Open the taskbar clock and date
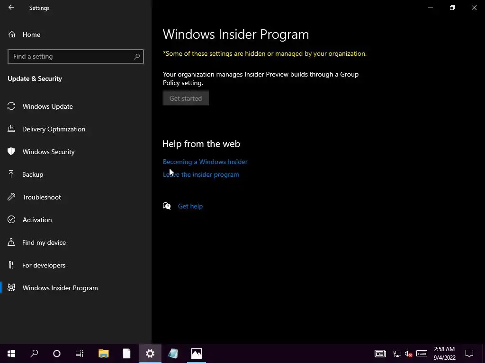 (444, 354)
